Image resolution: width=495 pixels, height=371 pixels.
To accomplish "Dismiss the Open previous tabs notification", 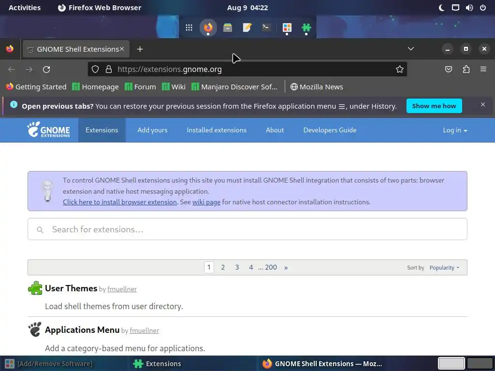I will tap(483, 104).
